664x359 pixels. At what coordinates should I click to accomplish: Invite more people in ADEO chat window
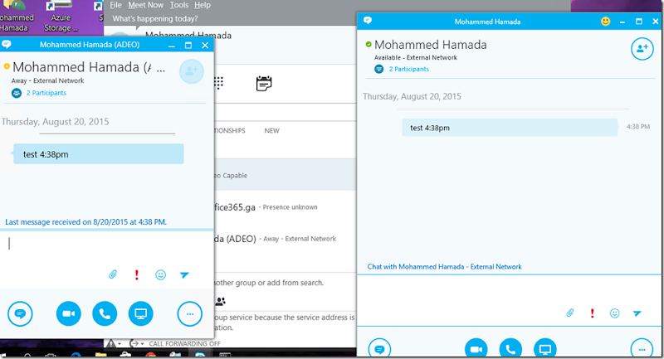[192, 71]
